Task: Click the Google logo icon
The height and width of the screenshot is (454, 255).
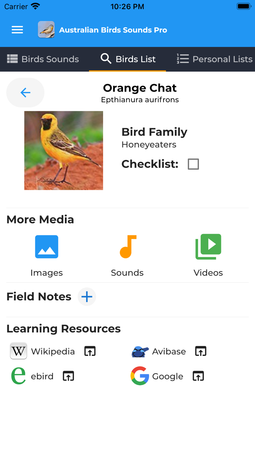Action: [x=140, y=376]
